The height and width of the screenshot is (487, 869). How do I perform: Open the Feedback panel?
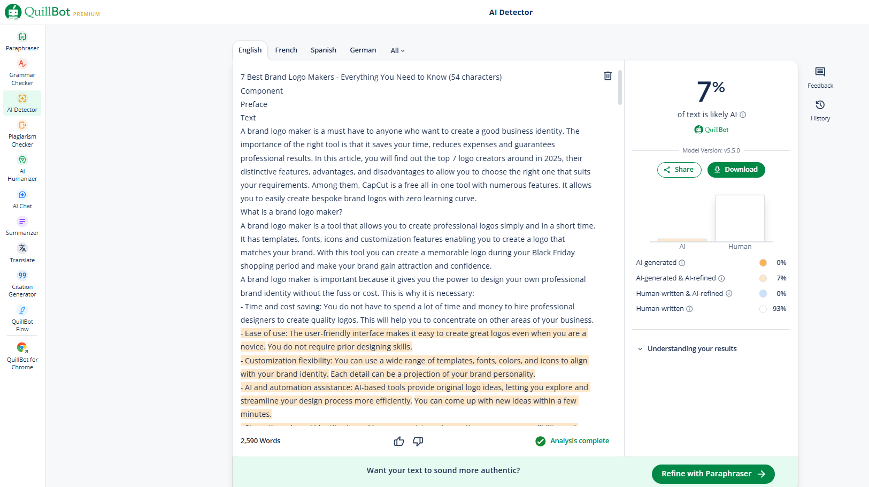(x=820, y=77)
